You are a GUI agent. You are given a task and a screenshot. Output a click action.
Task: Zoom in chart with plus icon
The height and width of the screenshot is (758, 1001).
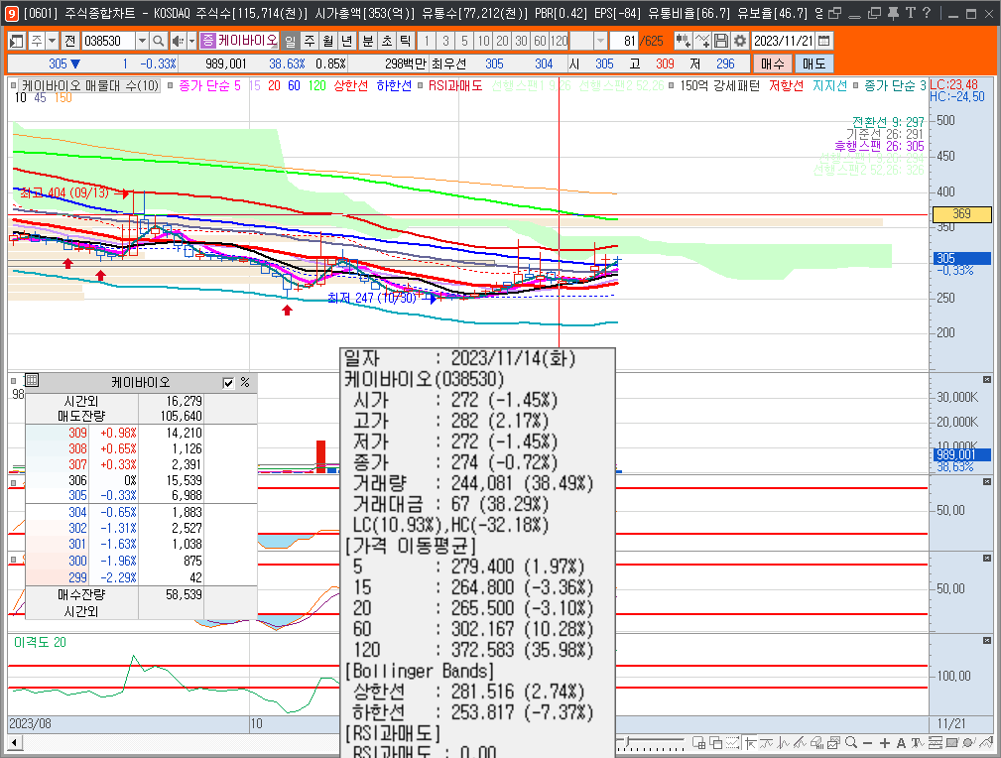(885, 743)
